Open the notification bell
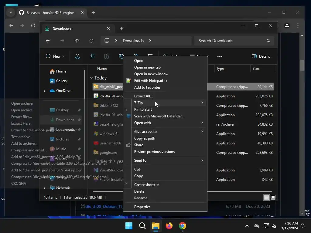311x233 pixels. [303, 226]
